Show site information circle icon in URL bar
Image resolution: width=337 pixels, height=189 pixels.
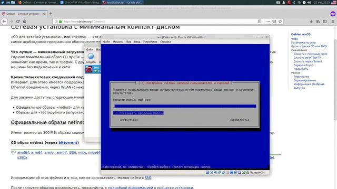56,22
